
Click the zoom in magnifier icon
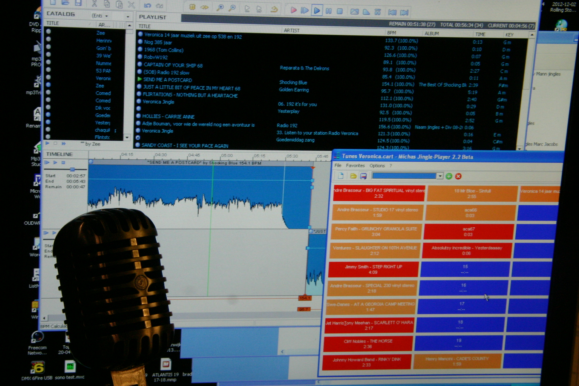[220, 8]
